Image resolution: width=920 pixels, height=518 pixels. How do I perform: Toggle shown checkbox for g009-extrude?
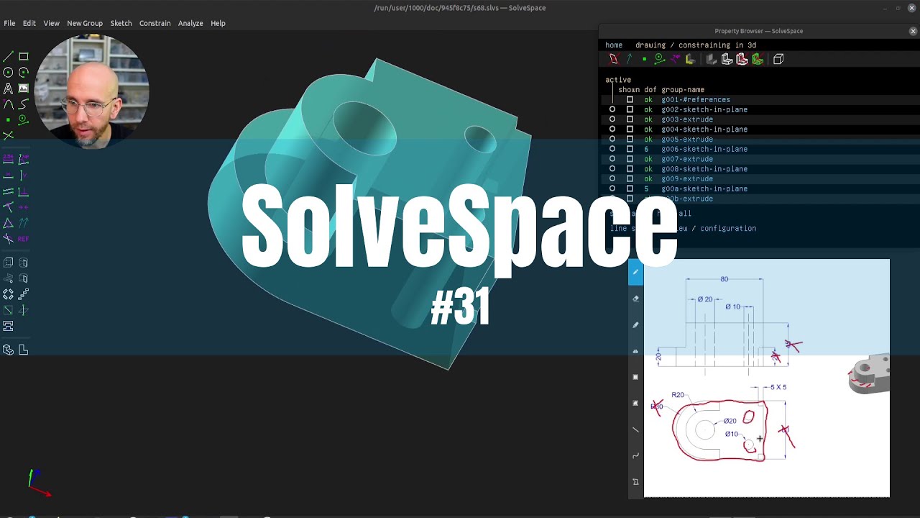point(630,178)
